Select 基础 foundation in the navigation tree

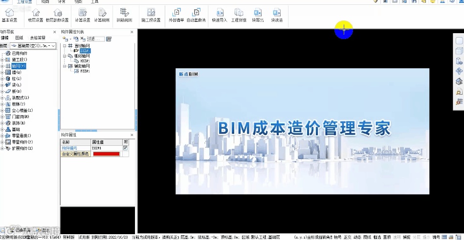click(16, 129)
